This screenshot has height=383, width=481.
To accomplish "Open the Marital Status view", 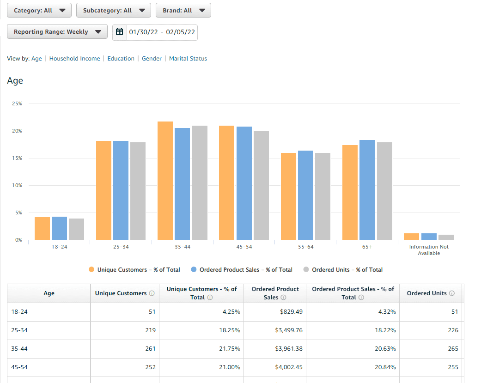I will (188, 58).
